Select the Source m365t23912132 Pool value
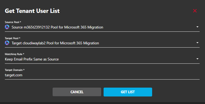 (x=57, y=27)
